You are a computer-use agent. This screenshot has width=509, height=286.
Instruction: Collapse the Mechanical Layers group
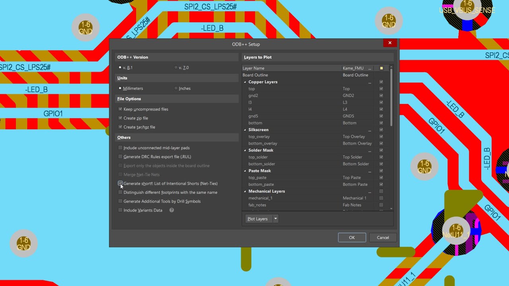tap(245, 191)
